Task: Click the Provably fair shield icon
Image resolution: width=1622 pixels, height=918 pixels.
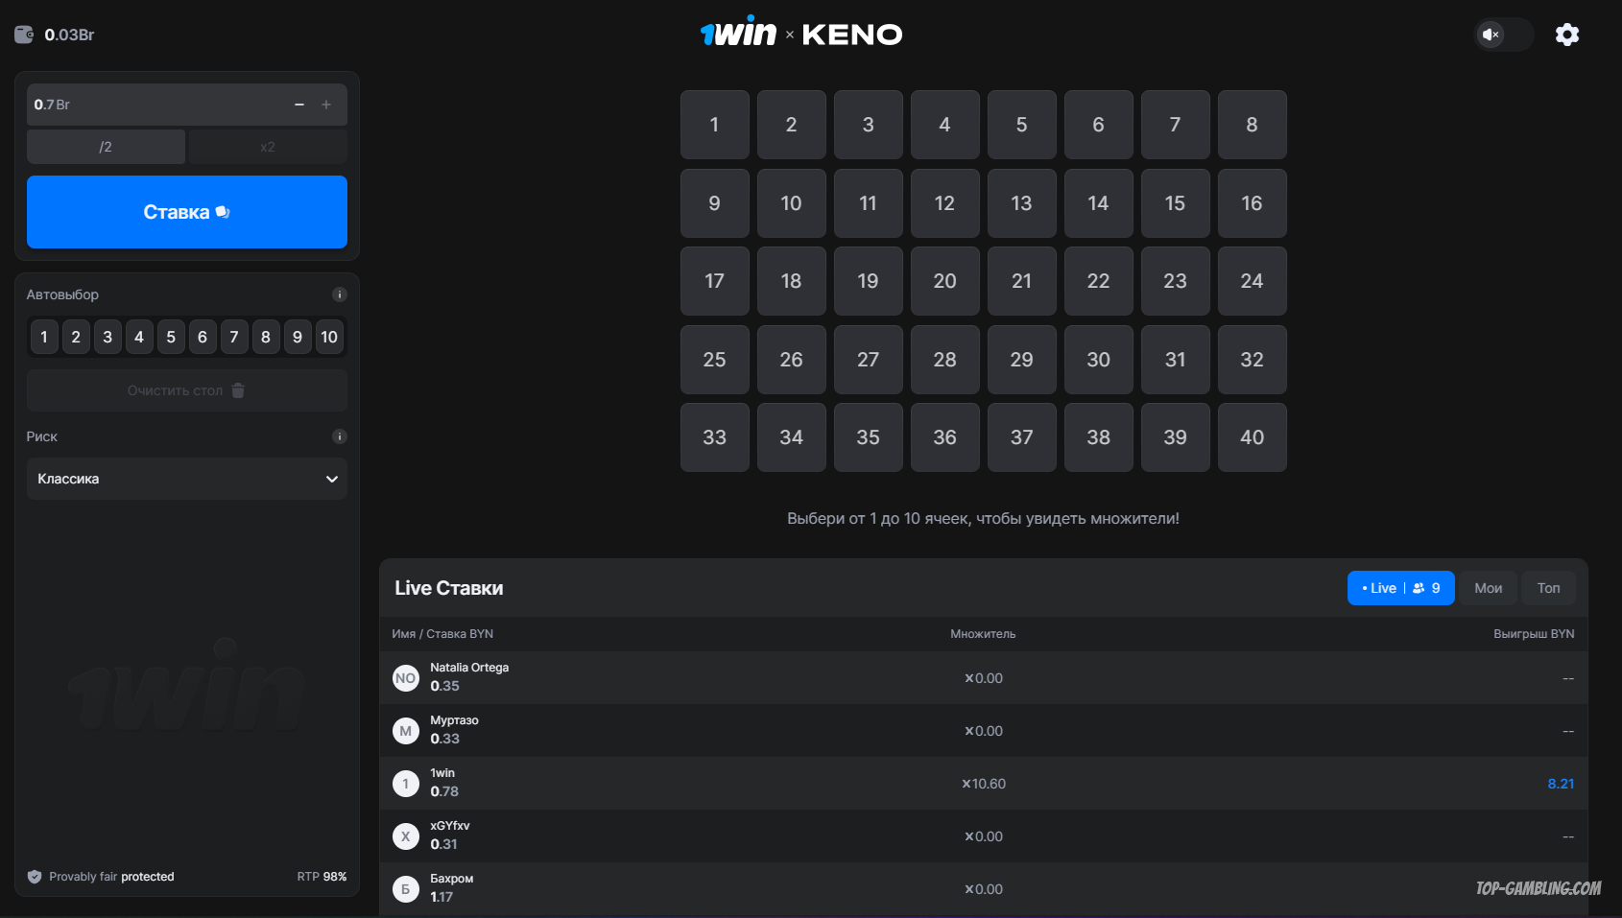Action: click(35, 877)
